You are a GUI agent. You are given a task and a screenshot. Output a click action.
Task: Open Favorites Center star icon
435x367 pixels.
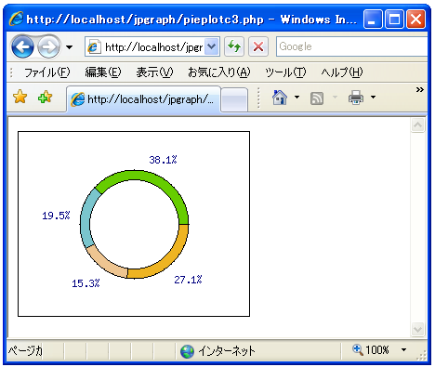[20, 97]
